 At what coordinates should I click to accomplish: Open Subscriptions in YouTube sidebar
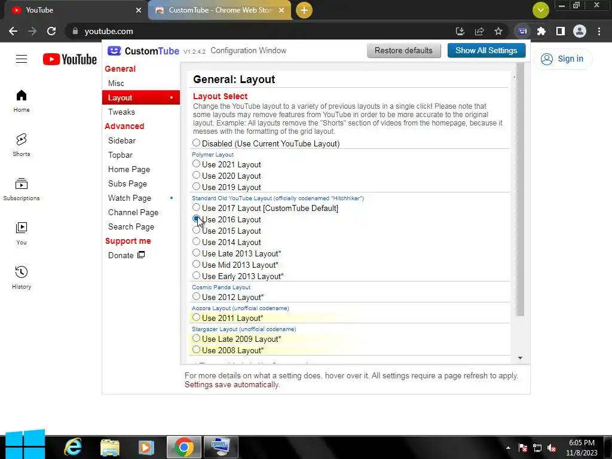click(22, 189)
